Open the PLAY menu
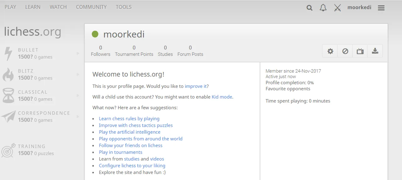 click(x=10, y=7)
